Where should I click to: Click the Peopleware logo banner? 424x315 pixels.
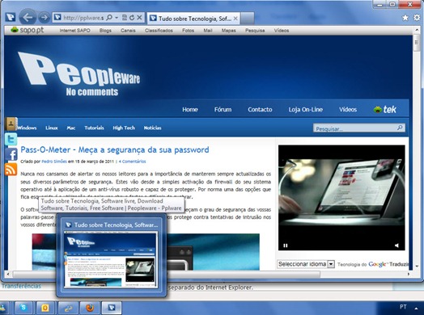[x=79, y=73]
